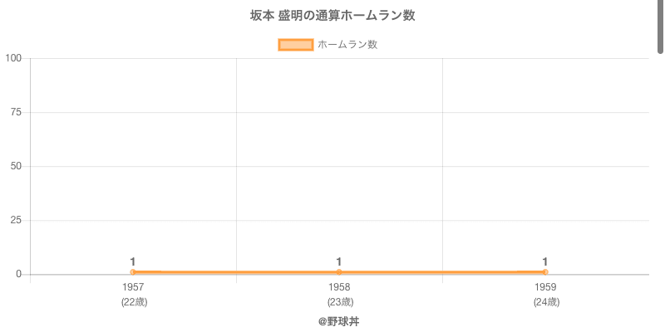Viewport: 665px width, 332px height.
Task: Click the chart title 坂本 盛明の通算ホームラン数
Action: click(332, 16)
